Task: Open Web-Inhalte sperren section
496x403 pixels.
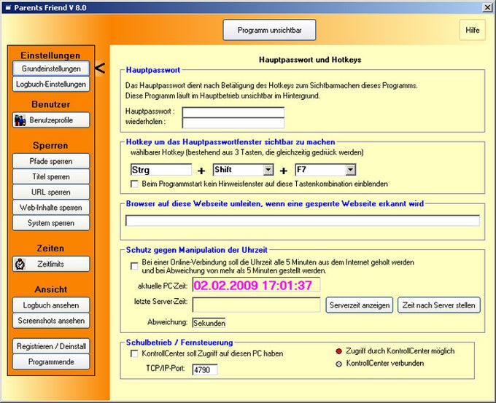Action: 51,208
